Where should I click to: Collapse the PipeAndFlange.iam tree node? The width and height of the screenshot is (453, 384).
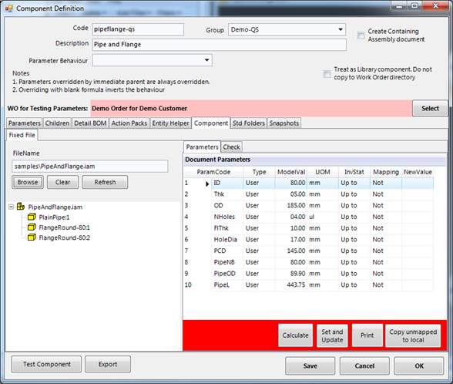(11, 207)
